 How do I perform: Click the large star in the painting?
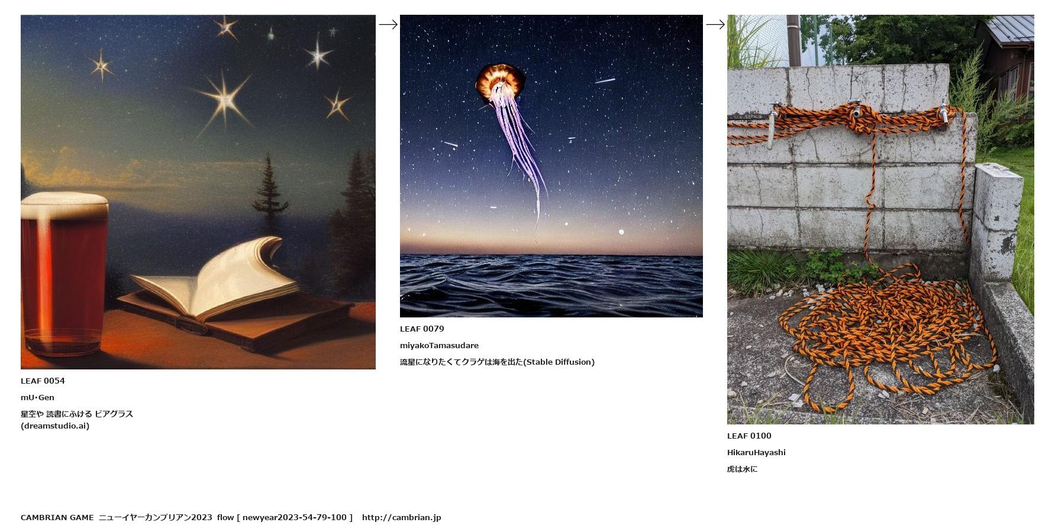[224, 99]
